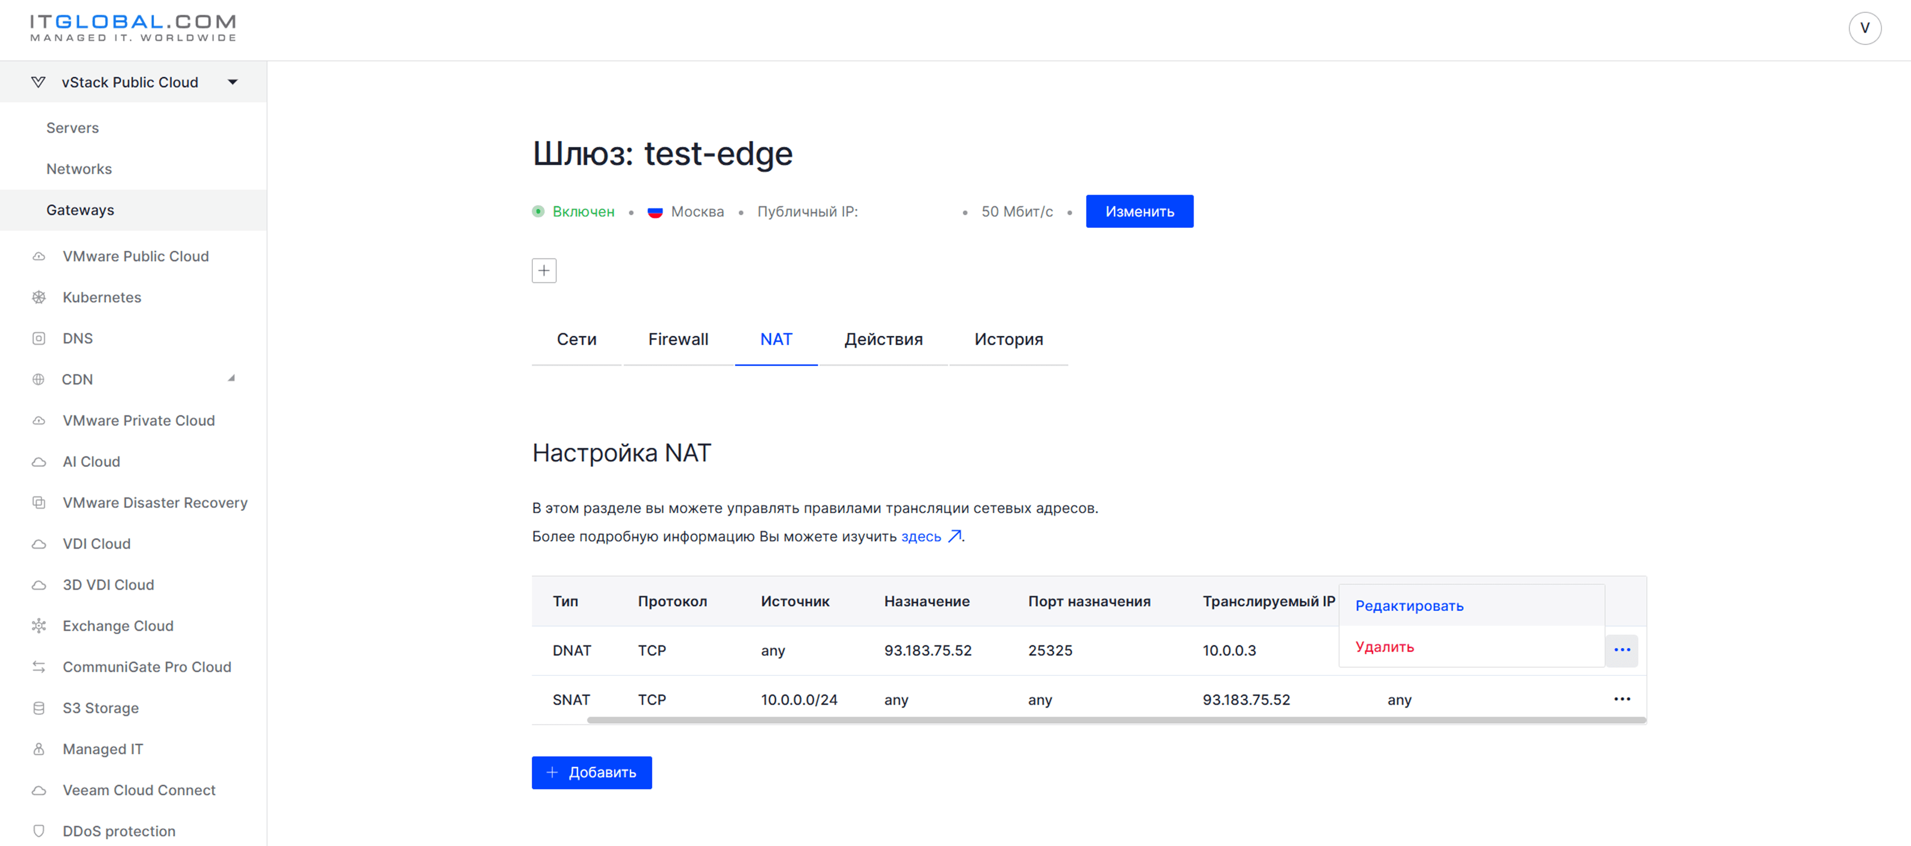Open Networks in the sidebar
This screenshot has height=846, width=1911.
[x=78, y=169]
